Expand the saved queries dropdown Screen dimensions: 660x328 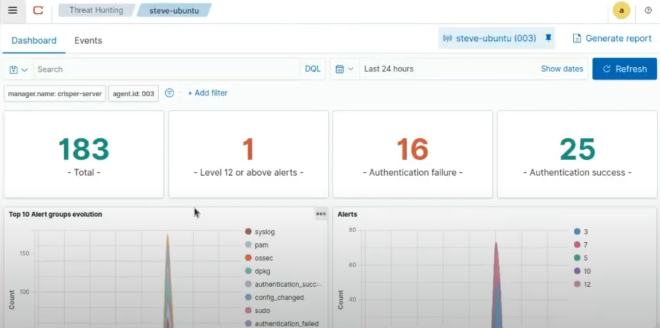(18, 69)
